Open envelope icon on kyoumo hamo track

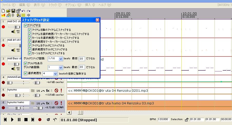point(43,103)
